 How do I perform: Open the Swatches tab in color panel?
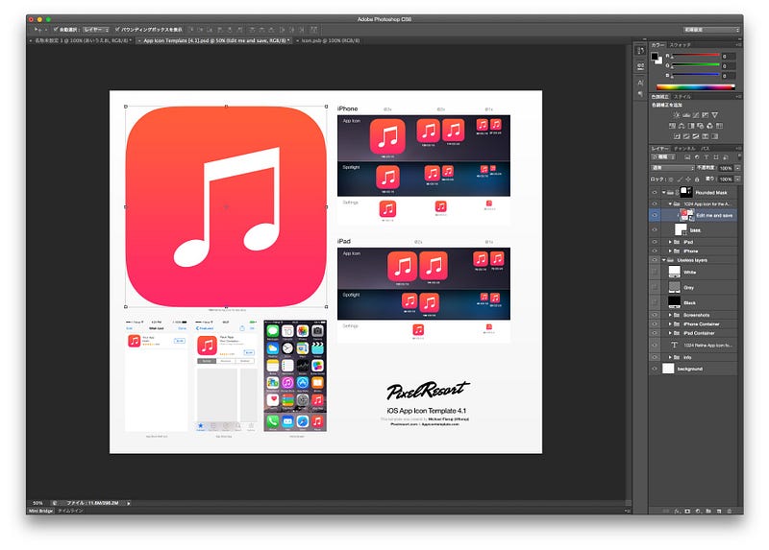[x=681, y=45]
